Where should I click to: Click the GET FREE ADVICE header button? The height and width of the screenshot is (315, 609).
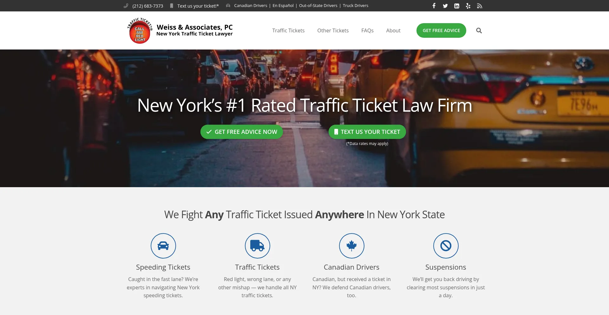(x=441, y=30)
